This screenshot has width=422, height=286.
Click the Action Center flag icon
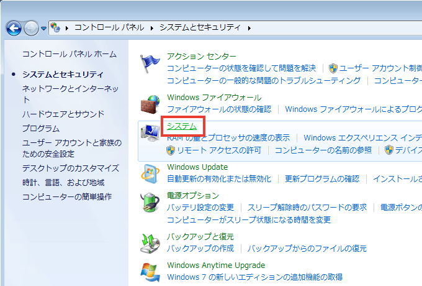(150, 63)
